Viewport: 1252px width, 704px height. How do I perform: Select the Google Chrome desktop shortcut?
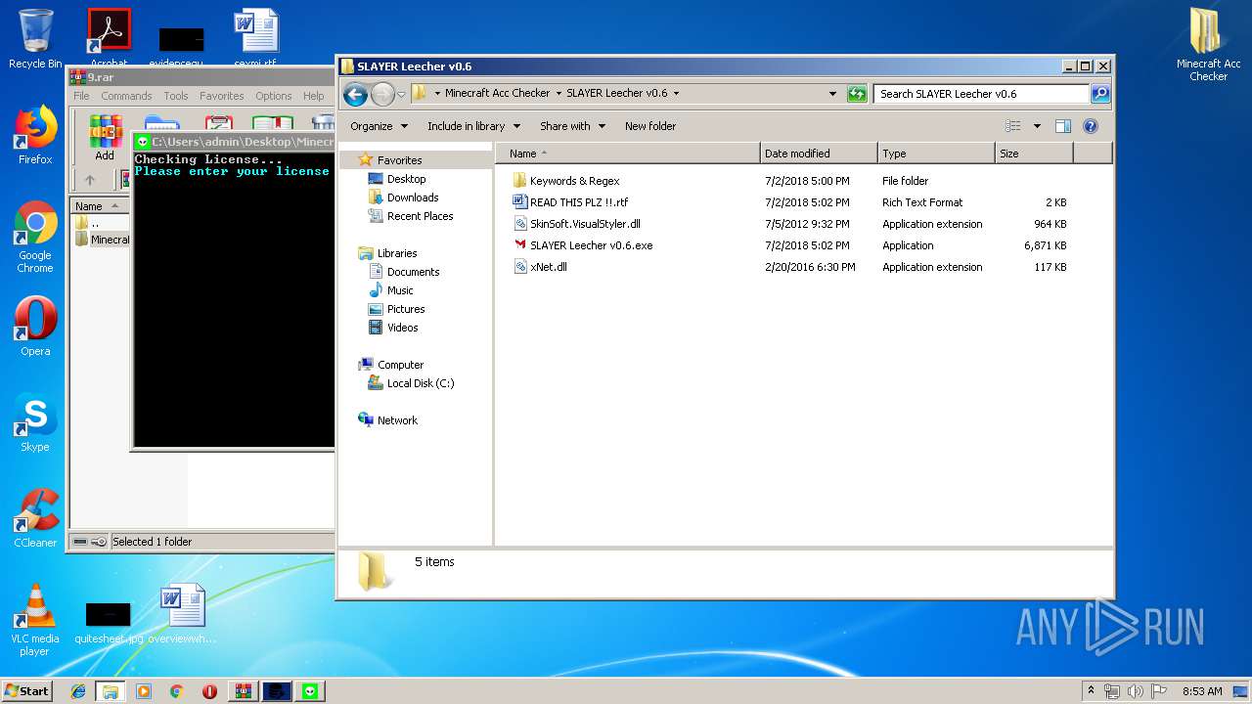[35, 238]
